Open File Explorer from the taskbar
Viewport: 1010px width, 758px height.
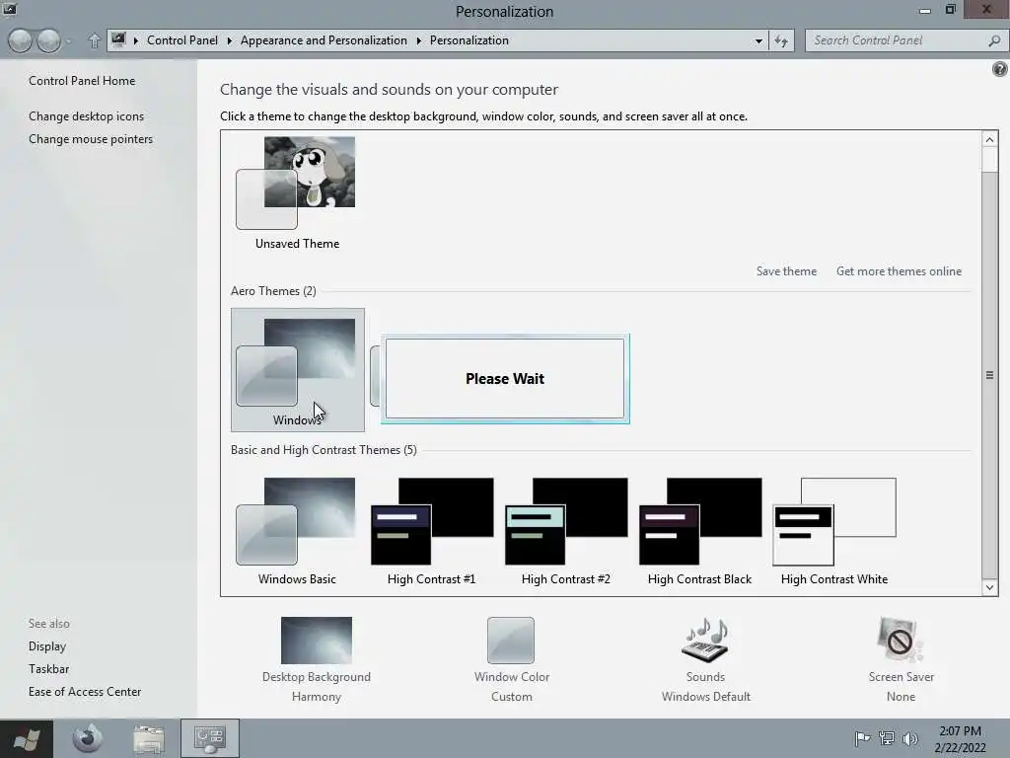(x=148, y=738)
